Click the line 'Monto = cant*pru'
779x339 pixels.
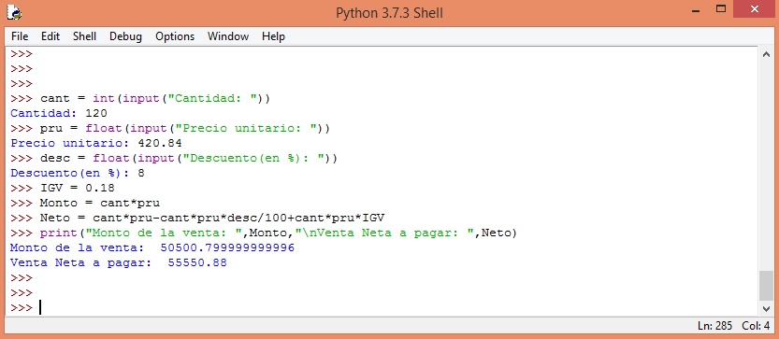[x=85, y=203]
